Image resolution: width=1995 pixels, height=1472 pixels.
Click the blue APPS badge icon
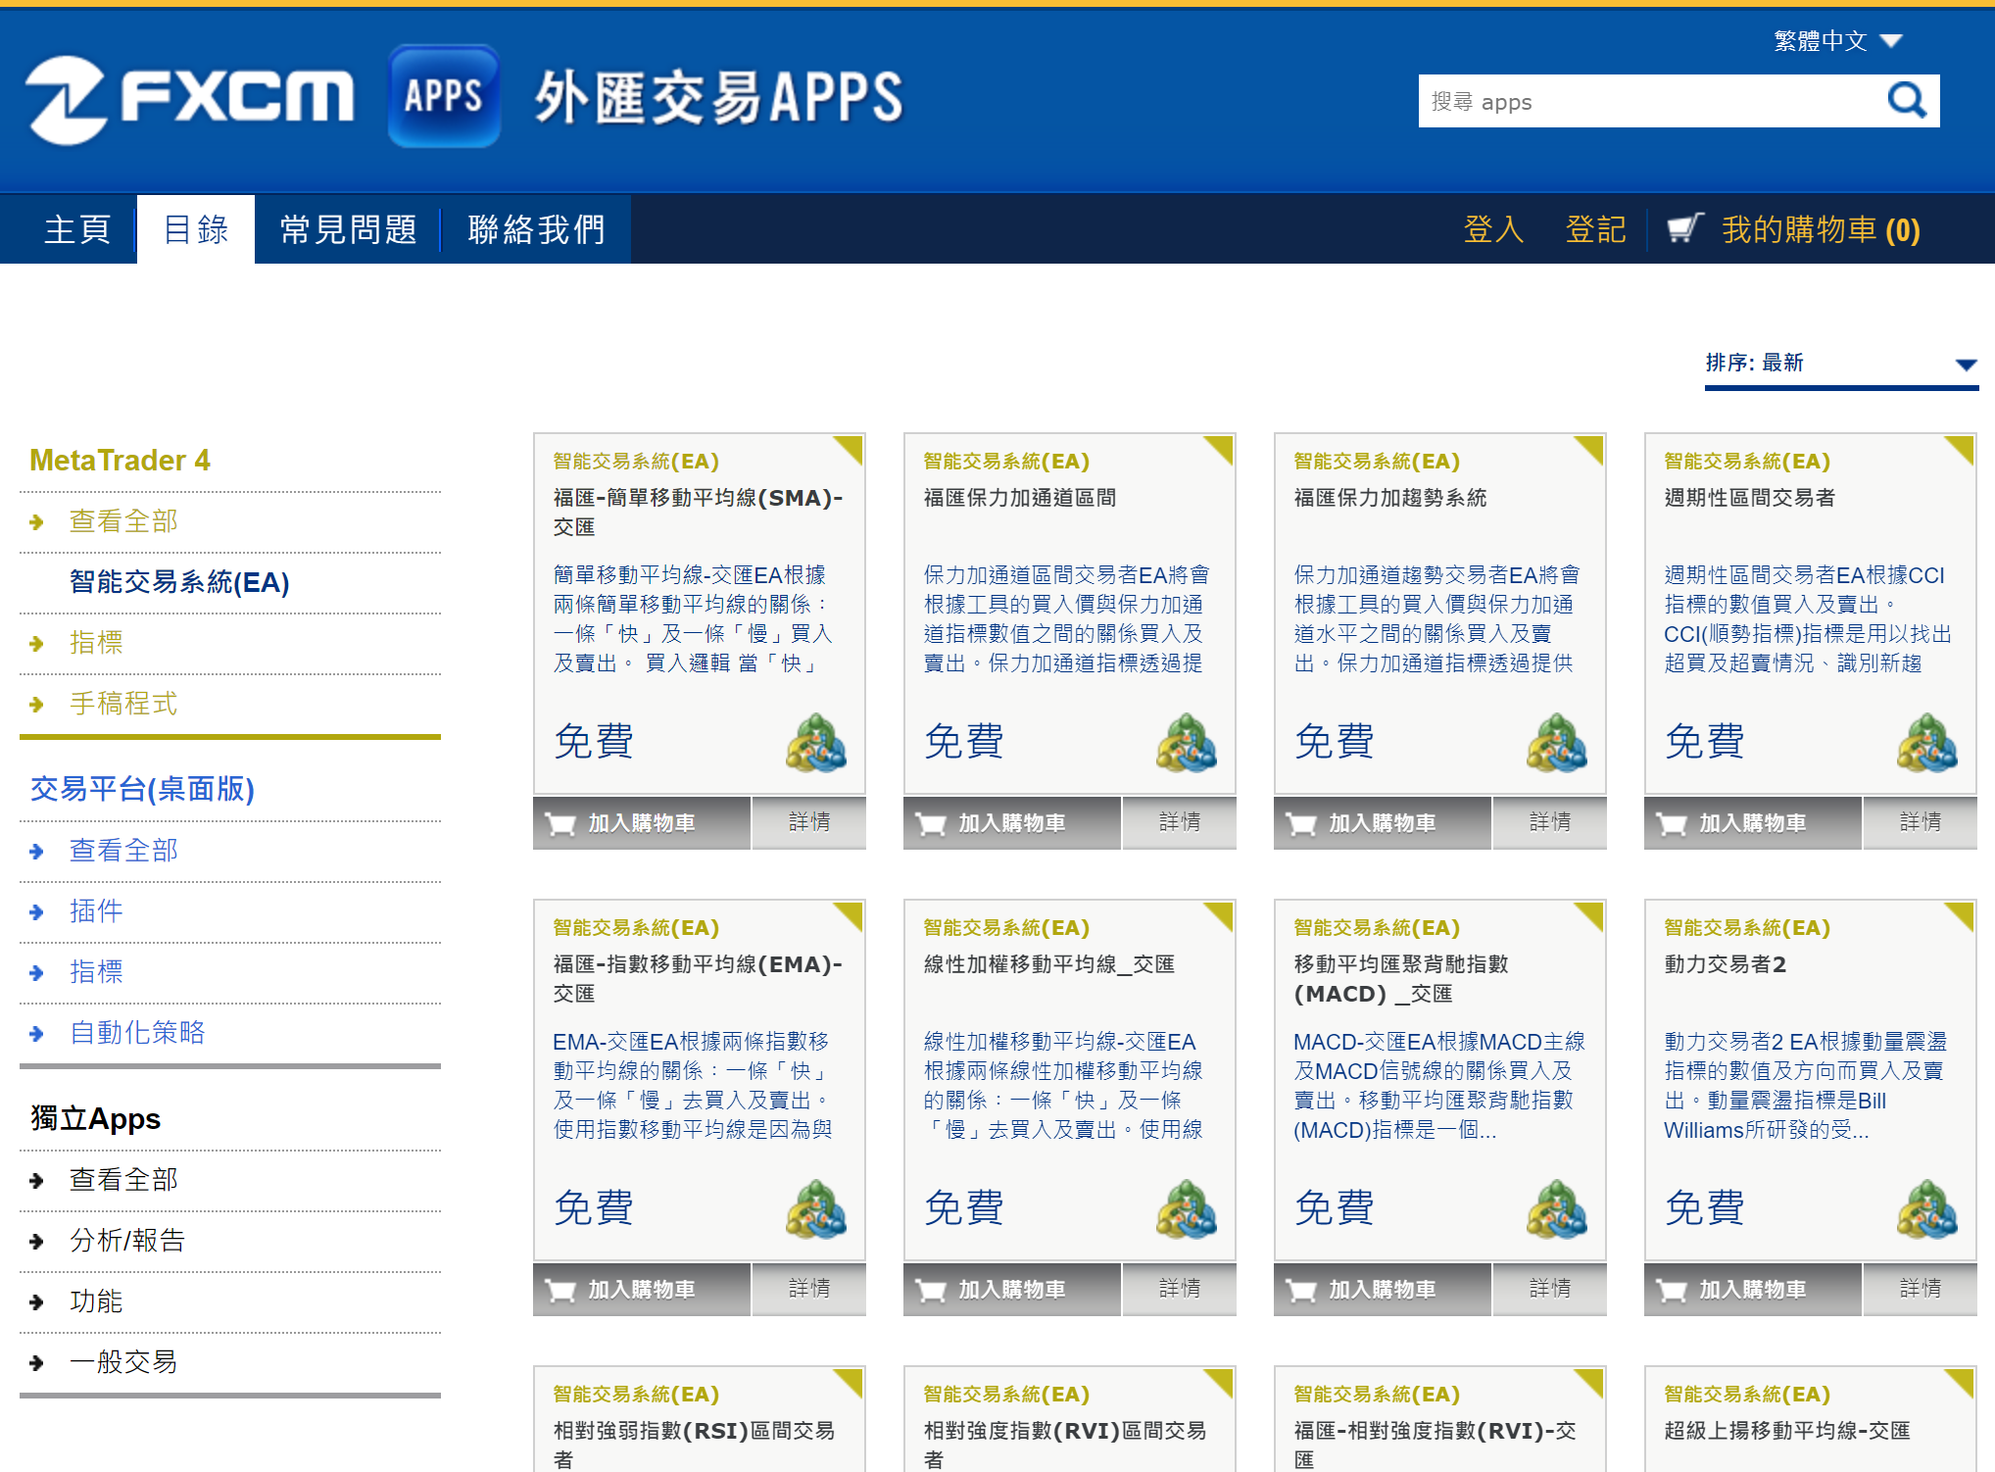[444, 96]
